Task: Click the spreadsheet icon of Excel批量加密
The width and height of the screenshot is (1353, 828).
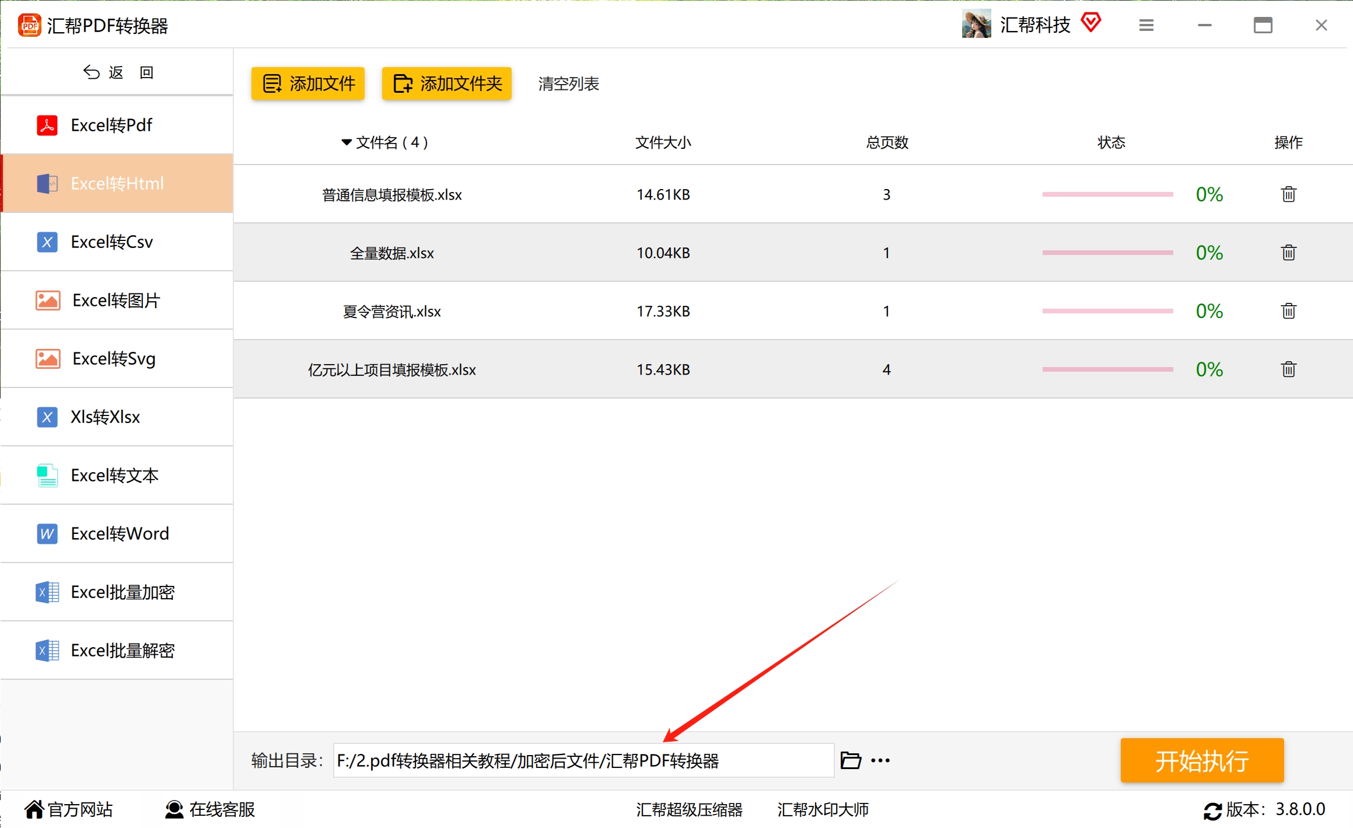Action: click(47, 592)
